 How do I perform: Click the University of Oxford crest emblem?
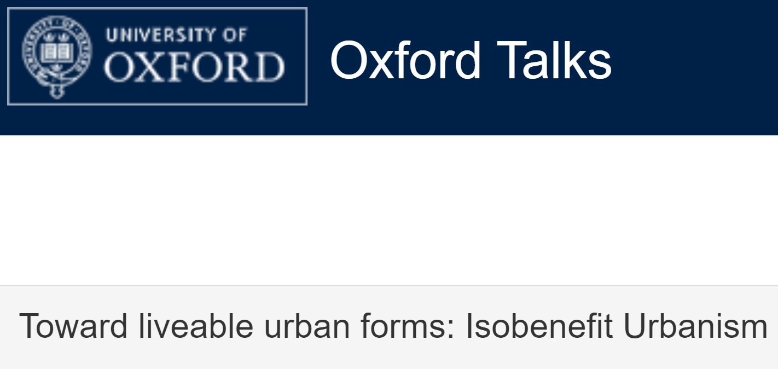[57, 56]
